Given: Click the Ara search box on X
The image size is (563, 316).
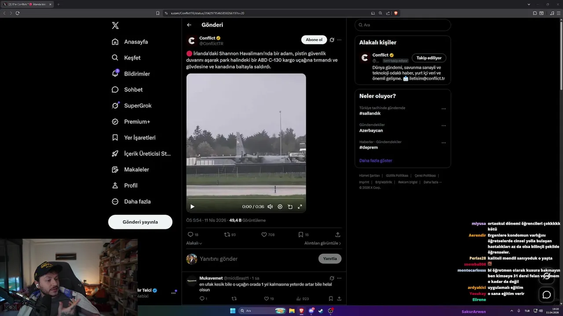Looking at the screenshot, I should [x=403, y=25].
